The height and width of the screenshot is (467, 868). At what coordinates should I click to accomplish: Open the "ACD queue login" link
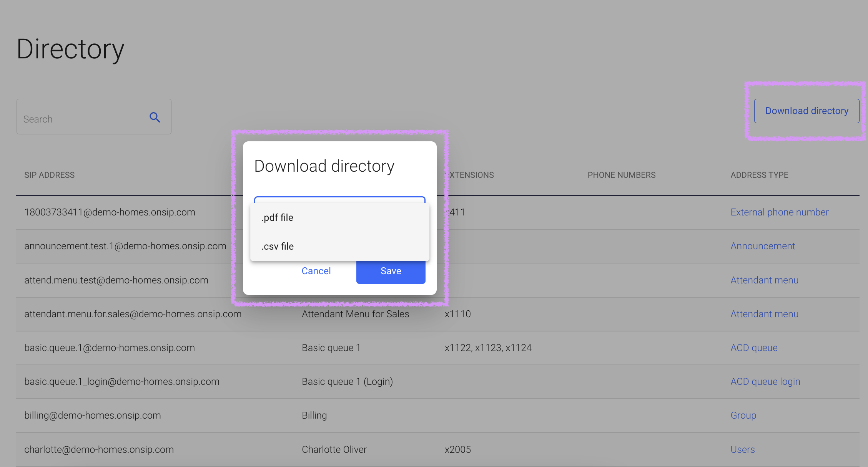[765, 381]
